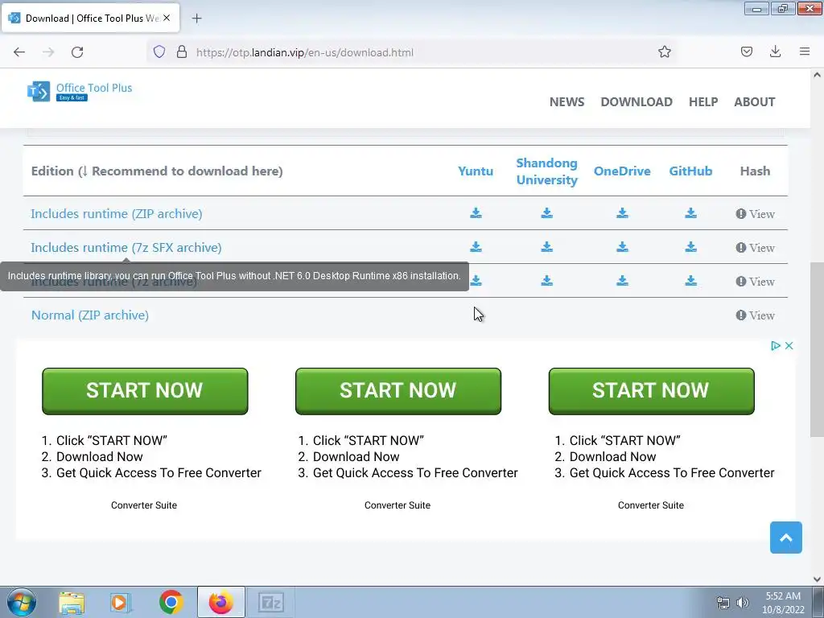The image size is (824, 618).
Task: Download 7z archive runtime from GitHub
Action: pyautogui.click(x=690, y=281)
